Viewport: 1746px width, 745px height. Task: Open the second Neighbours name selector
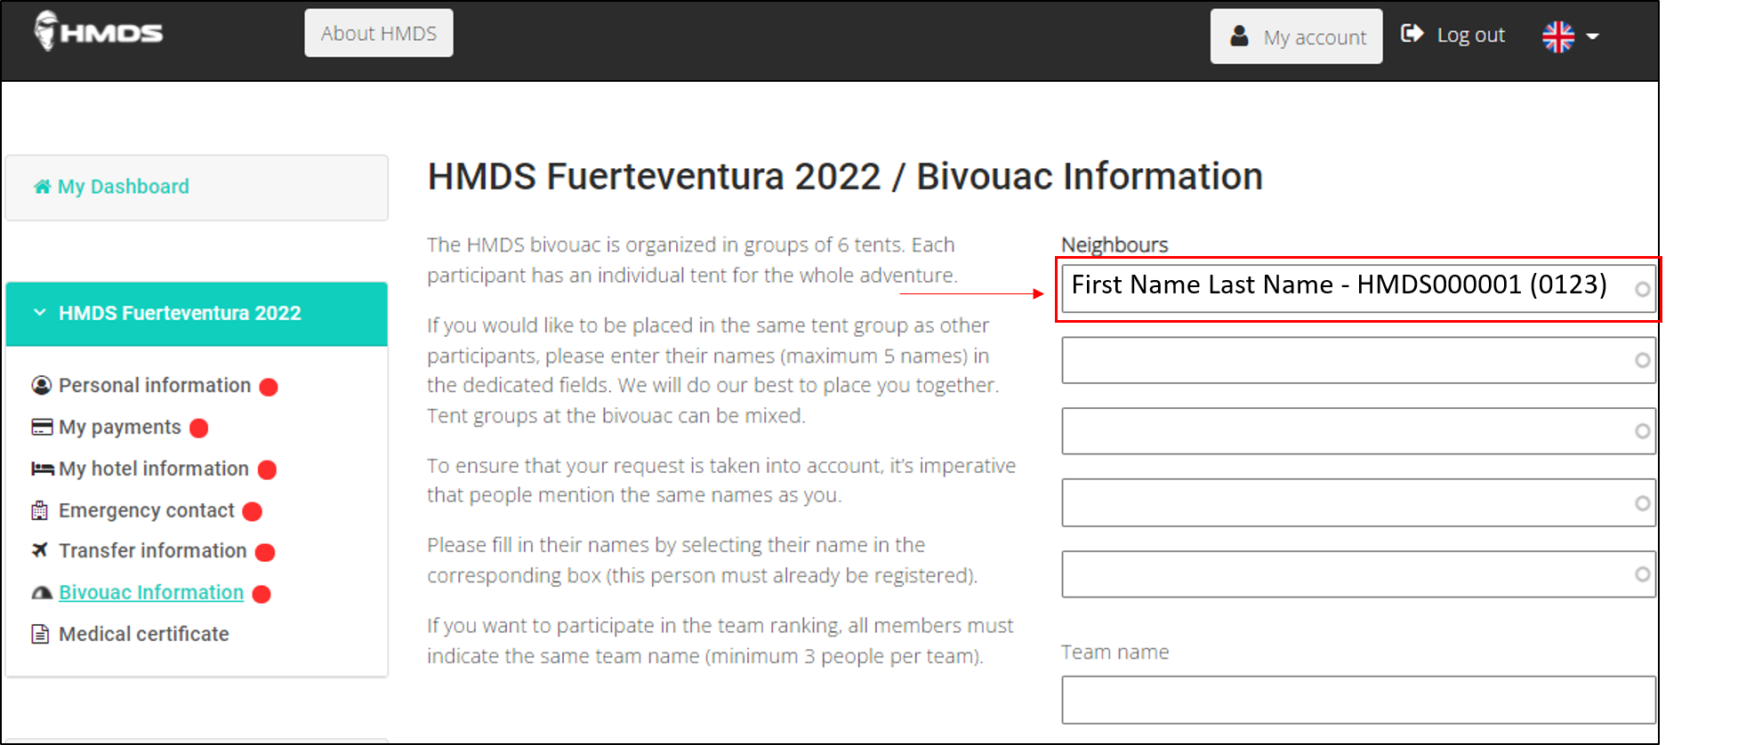point(1357,360)
